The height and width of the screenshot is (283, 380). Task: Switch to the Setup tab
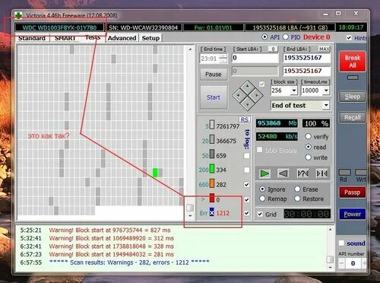[x=150, y=38]
